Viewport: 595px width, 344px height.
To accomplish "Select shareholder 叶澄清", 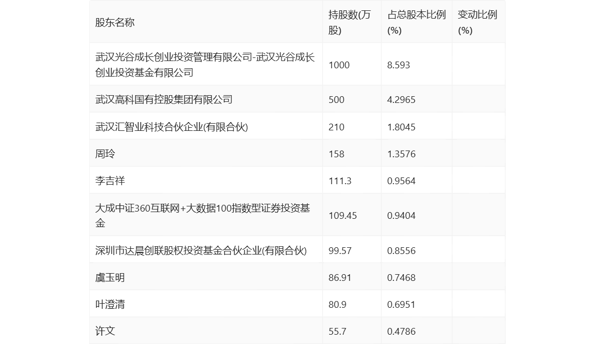I will point(110,304).
